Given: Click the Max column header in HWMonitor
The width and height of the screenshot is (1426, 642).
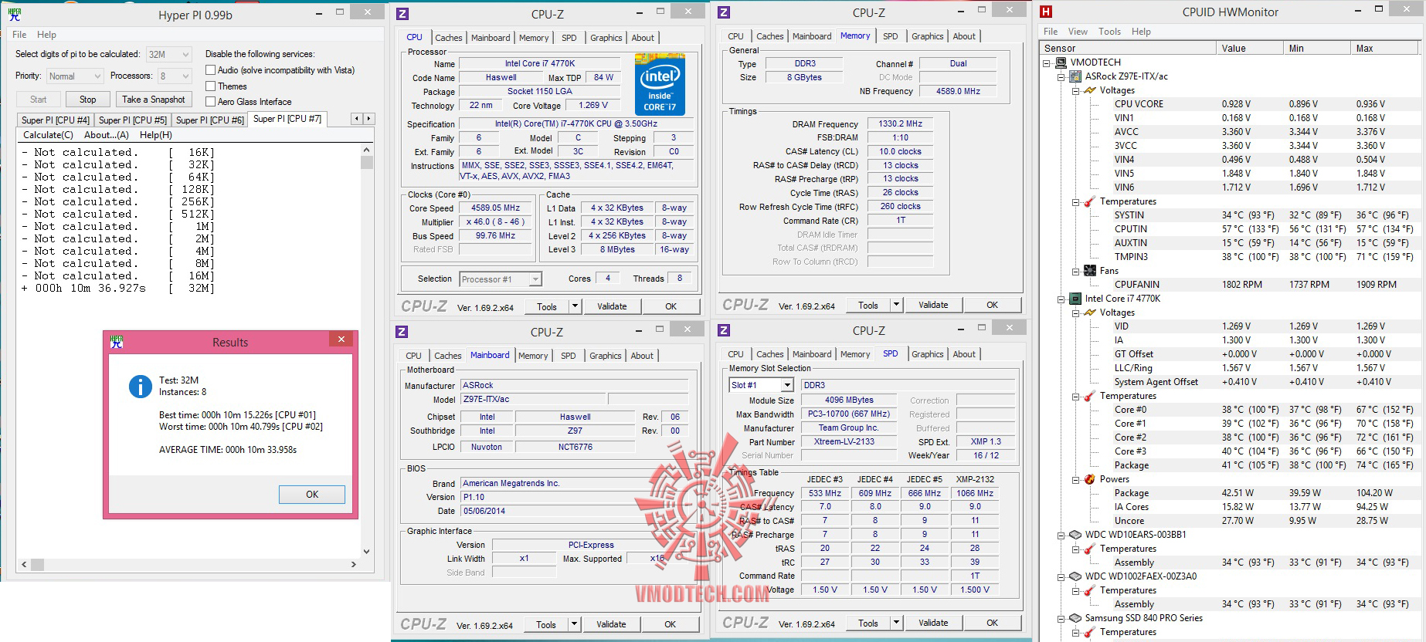Looking at the screenshot, I should (1385, 48).
